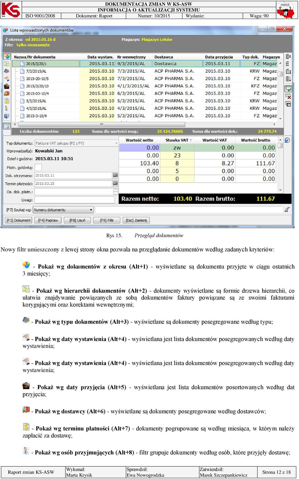This screenshot has height=479, width=299.
Task: Open Typ dokumentu dropdown
Action: coord(116,143)
